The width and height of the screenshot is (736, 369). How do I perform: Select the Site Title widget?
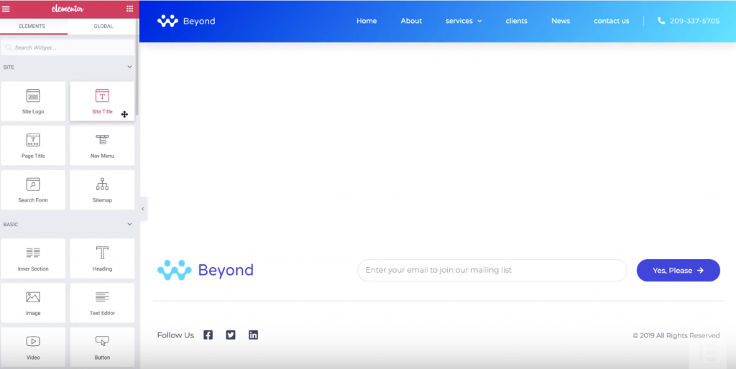pos(102,101)
